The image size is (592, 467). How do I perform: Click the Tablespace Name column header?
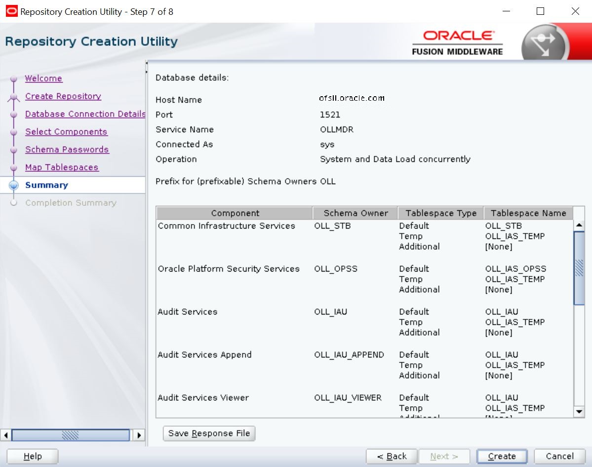[x=528, y=213]
